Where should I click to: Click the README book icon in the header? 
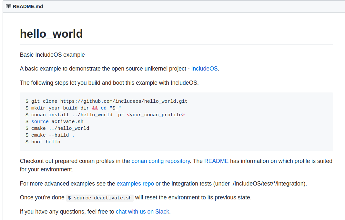[9, 6]
